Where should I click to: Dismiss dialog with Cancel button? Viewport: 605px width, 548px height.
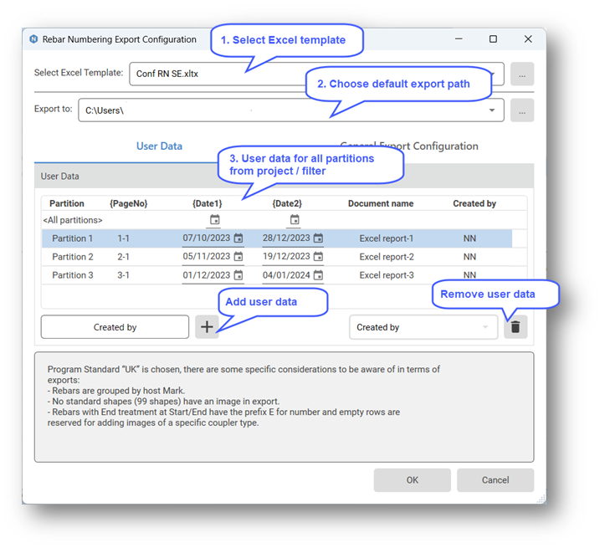pos(495,480)
